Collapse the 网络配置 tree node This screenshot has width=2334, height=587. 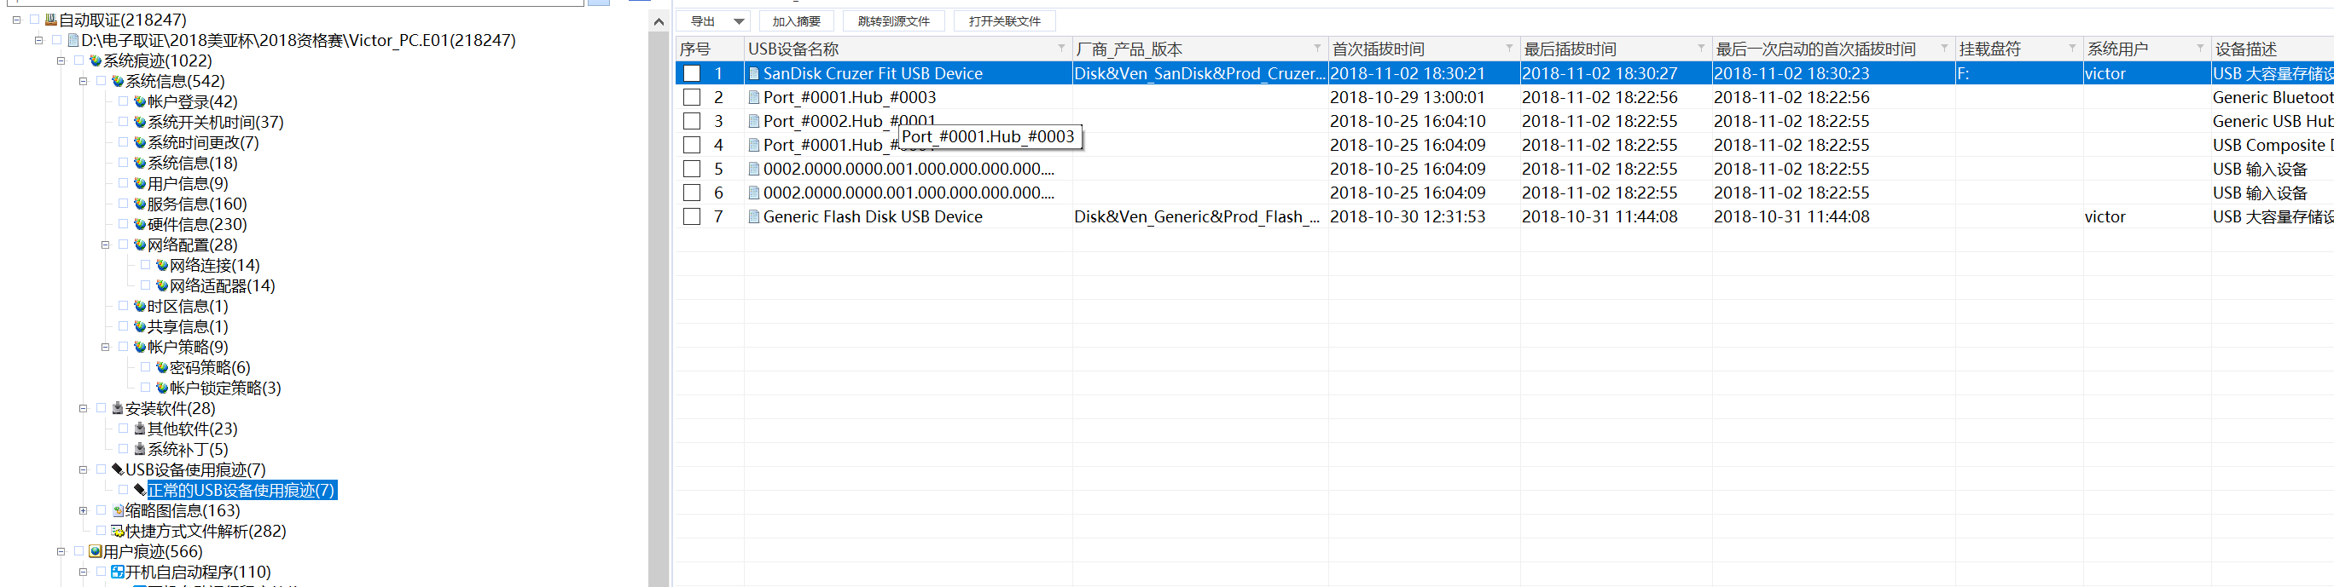(105, 245)
